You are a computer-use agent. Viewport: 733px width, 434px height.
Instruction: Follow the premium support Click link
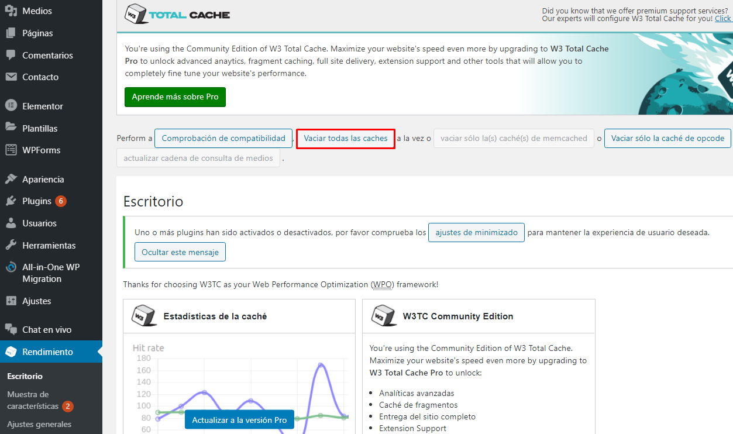(723, 19)
